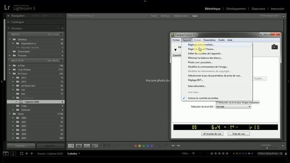Image resolution: width=290 pixels, height=163 pixels.
Task: Click the previous photo left arrow in toolbar
Action: coord(173,146)
